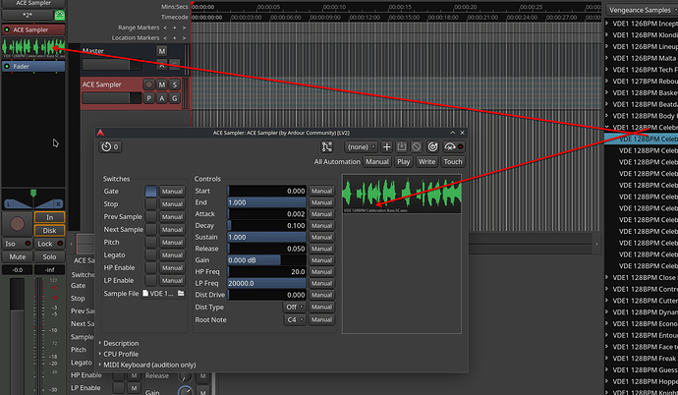Screen dimensions: 678x395
Task: Toggle the Gate switch
Action: pyautogui.click(x=151, y=191)
